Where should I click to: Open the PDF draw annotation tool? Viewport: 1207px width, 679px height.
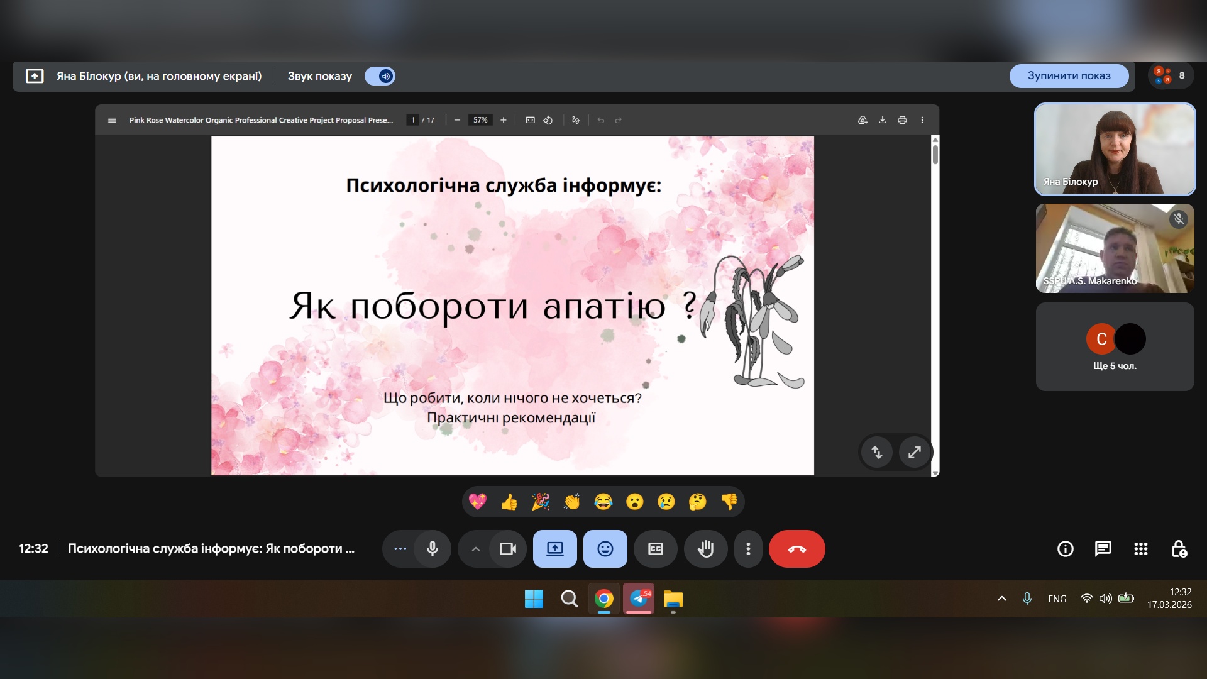coord(576,120)
